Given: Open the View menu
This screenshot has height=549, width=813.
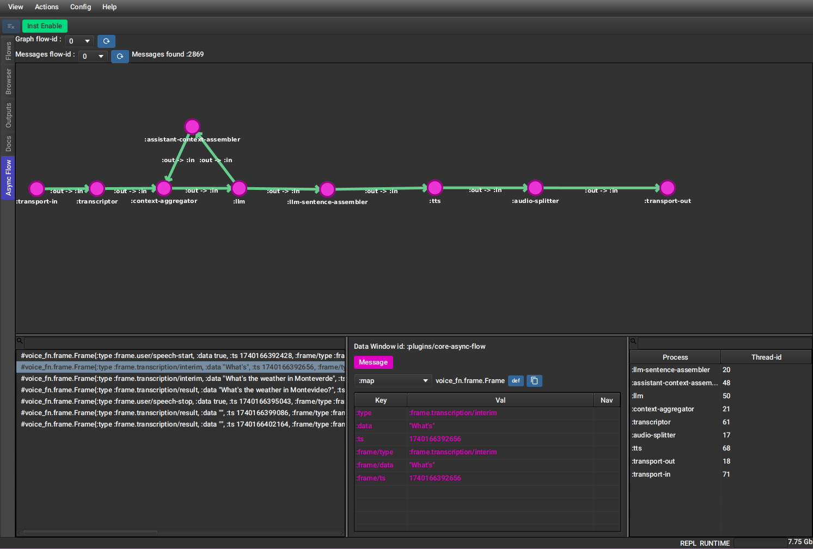Looking at the screenshot, I should click(x=16, y=7).
